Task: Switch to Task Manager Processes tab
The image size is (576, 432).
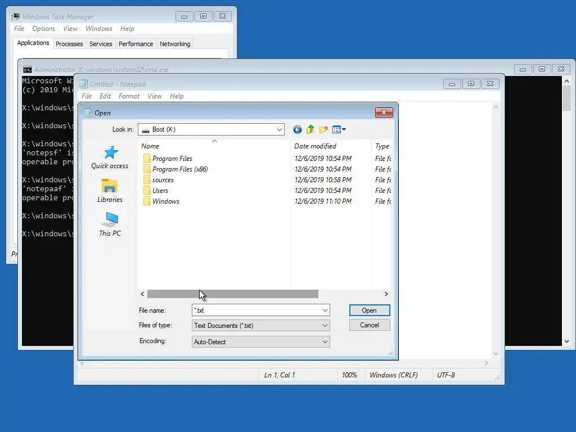Action: click(69, 44)
